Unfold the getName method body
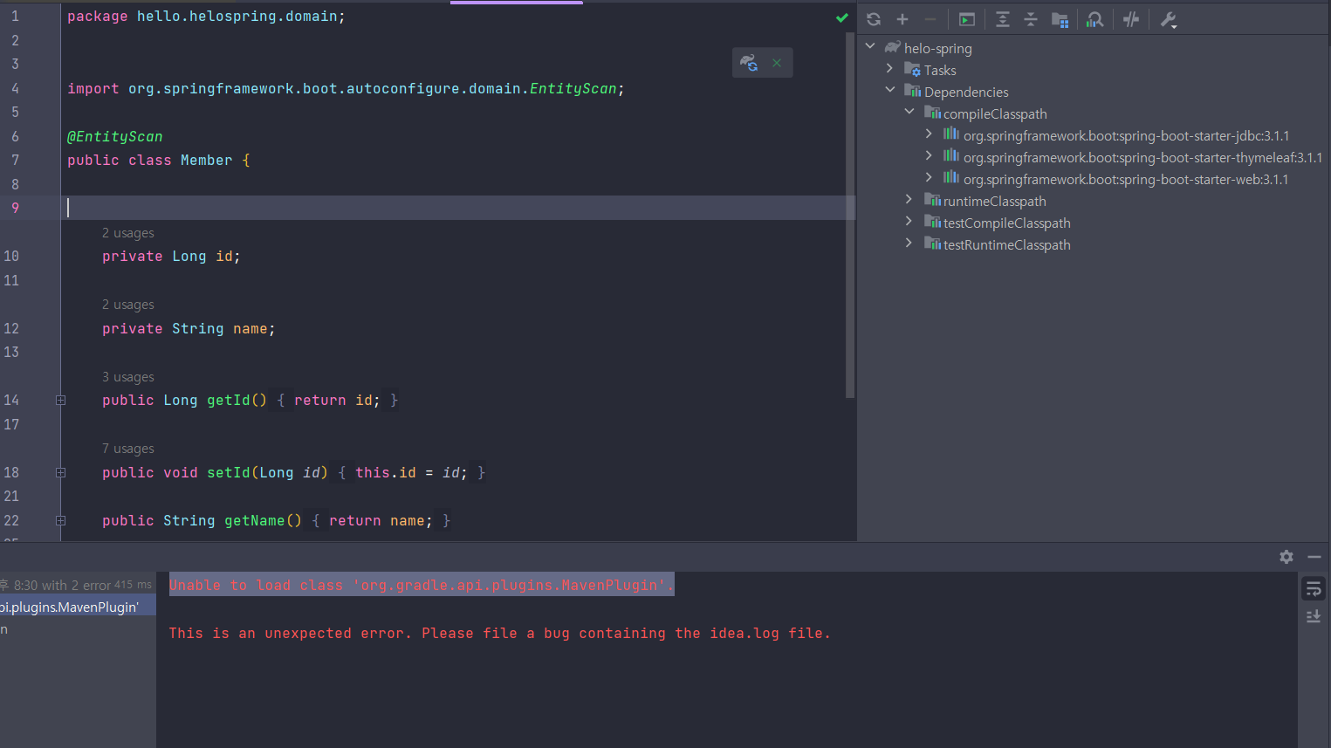 tap(60, 520)
